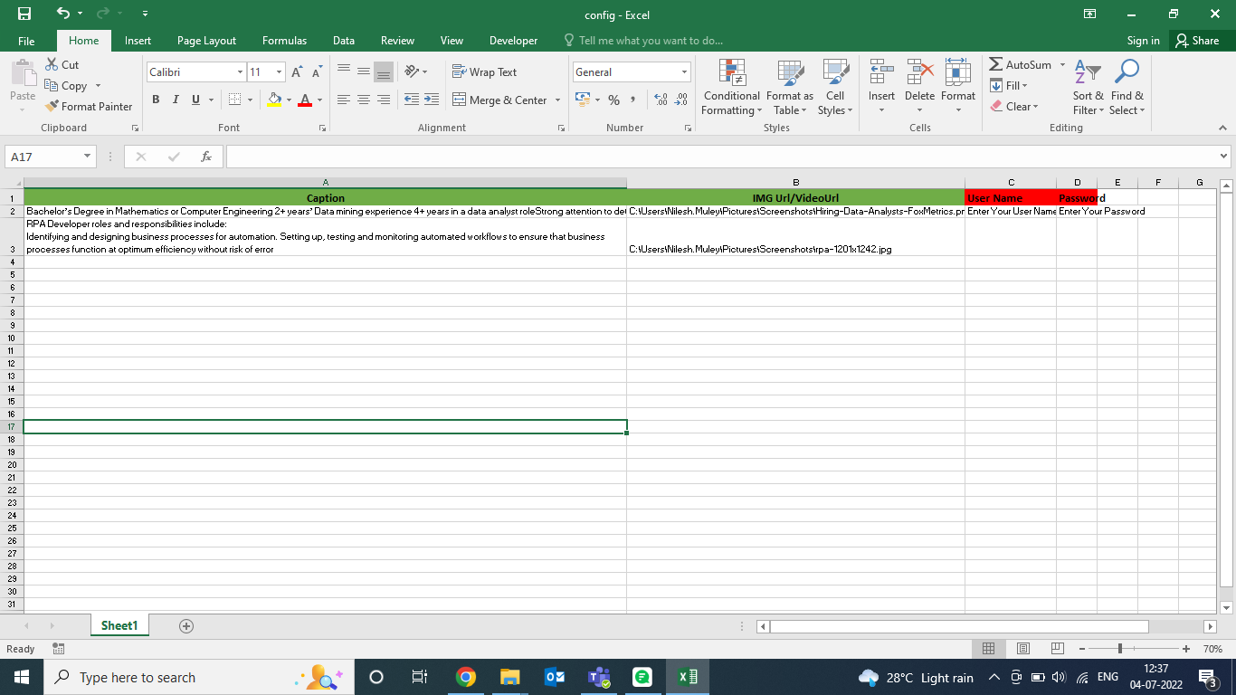Toggle Bold formatting

coord(156,100)
